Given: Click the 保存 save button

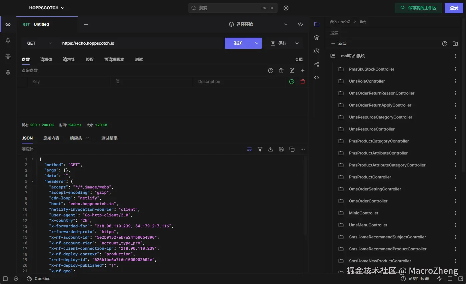Looking at the screenshot, I should (279, 43).
